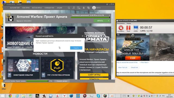Viewport: 174px width, 98px height.
Task: Click Показать детали in bottom status bar
Action: pos(62,81)
